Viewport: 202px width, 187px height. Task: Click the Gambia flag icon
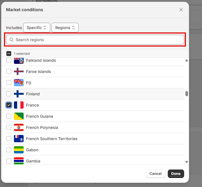click(19, 161)
